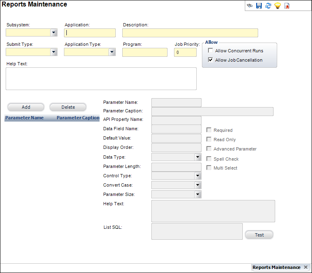Viewport: 312px width, 273px height.
Task: Click the Add parameter button
Action: click(26, 107)
